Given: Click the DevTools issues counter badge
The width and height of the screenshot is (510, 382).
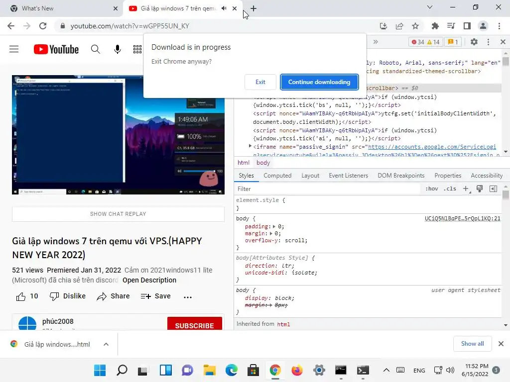Looking at the screenshot, I should click(453, 42).
